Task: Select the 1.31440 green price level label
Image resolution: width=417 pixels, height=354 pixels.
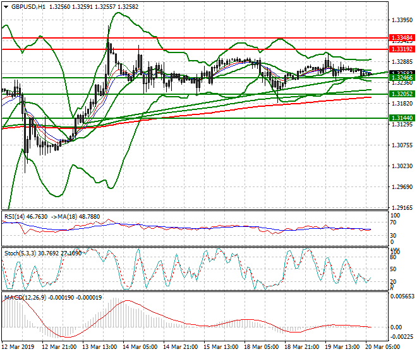Action: 402,118
